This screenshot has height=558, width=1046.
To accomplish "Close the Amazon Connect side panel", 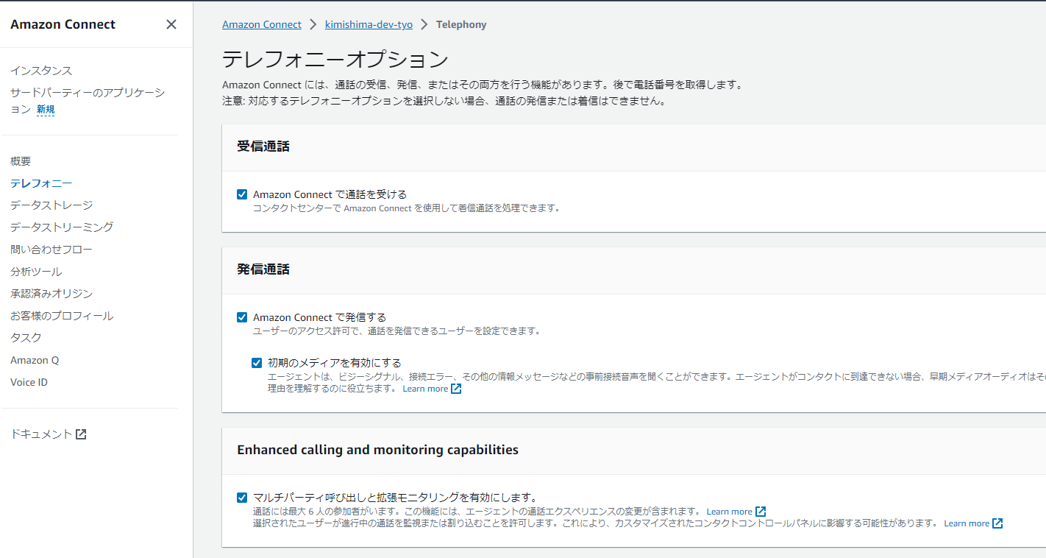I will [x=171, y=24].
